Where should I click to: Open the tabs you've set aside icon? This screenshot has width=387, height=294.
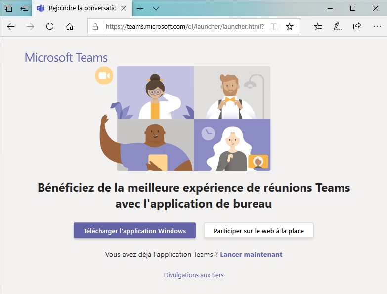click(8, 8)
